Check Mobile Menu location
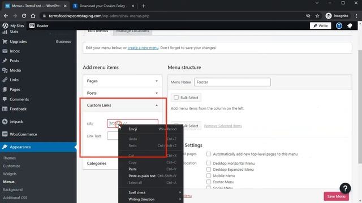 [209, 175]
